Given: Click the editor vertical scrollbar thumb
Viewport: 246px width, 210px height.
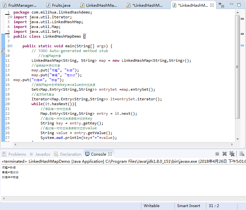Looking at the screenshot, I should coord(238,67).
